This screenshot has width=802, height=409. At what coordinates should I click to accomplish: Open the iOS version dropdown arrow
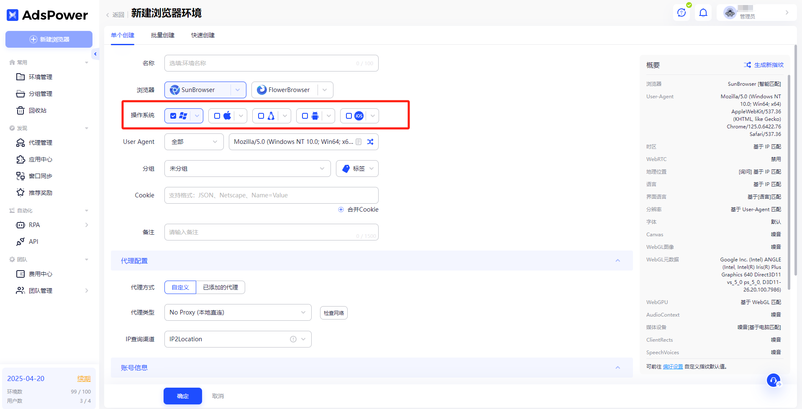point(373,116)
